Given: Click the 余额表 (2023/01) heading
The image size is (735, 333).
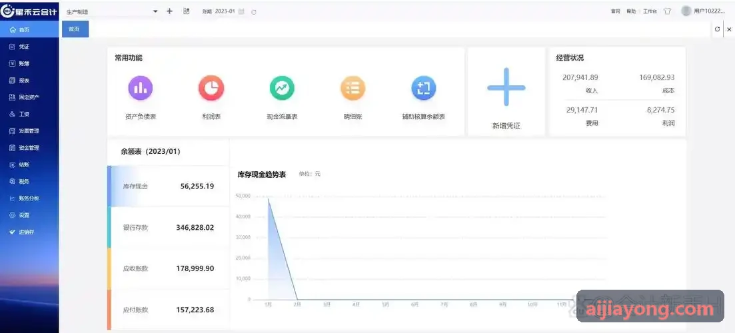Looking at the screenshot, I should [x=151, y=152].
